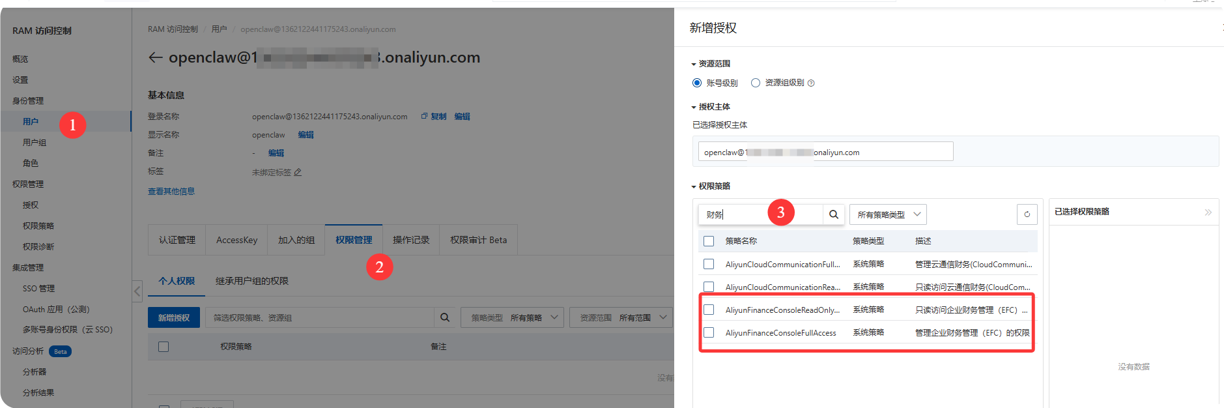The width and height of the screenshot is (1224, 408).
Task: Check AliyunCloudCommunicationRea... policy checkbox
Action: pos(709,287)
